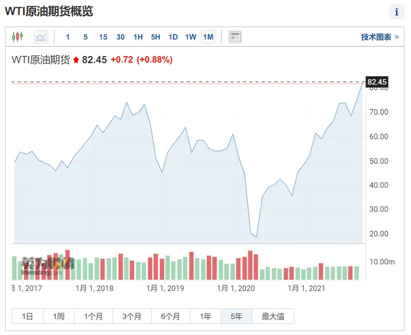Click the info icon at top right
411x335 pixels.
(x=397, y=12)
